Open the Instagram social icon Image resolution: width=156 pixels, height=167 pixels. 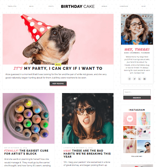[x=129, y=79]
